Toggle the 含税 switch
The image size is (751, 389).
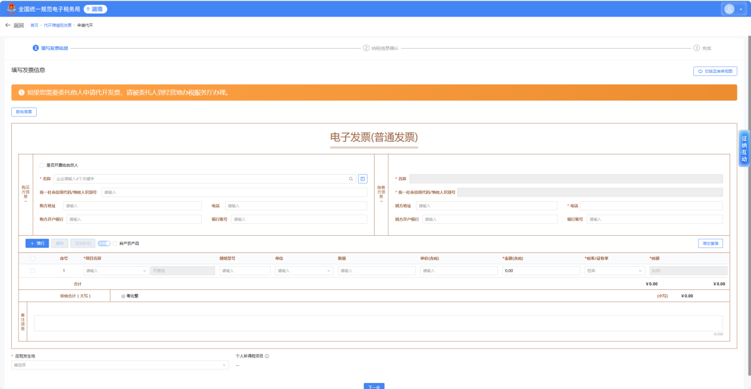pos(104,243)
